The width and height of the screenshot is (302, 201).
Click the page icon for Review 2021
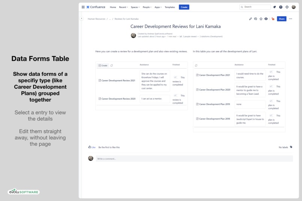coord(100,80)
